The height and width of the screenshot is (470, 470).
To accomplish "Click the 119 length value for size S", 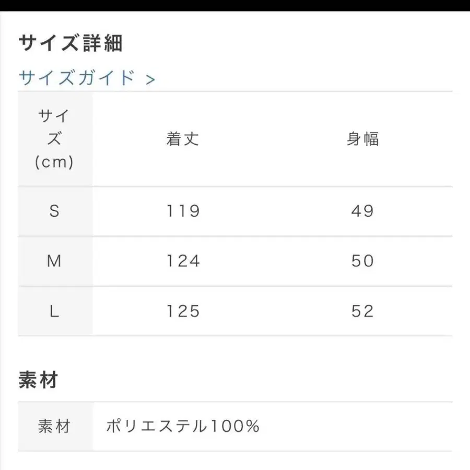I will [x=182, y=211].
